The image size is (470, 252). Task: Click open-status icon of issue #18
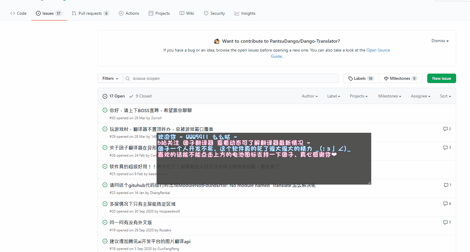(x=105, y=241)
